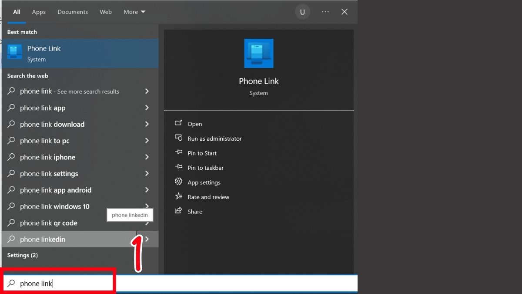Open App settings for Phone Link
Image resolution: width=522 pixels, height=294 pixels.
[204, 182]
